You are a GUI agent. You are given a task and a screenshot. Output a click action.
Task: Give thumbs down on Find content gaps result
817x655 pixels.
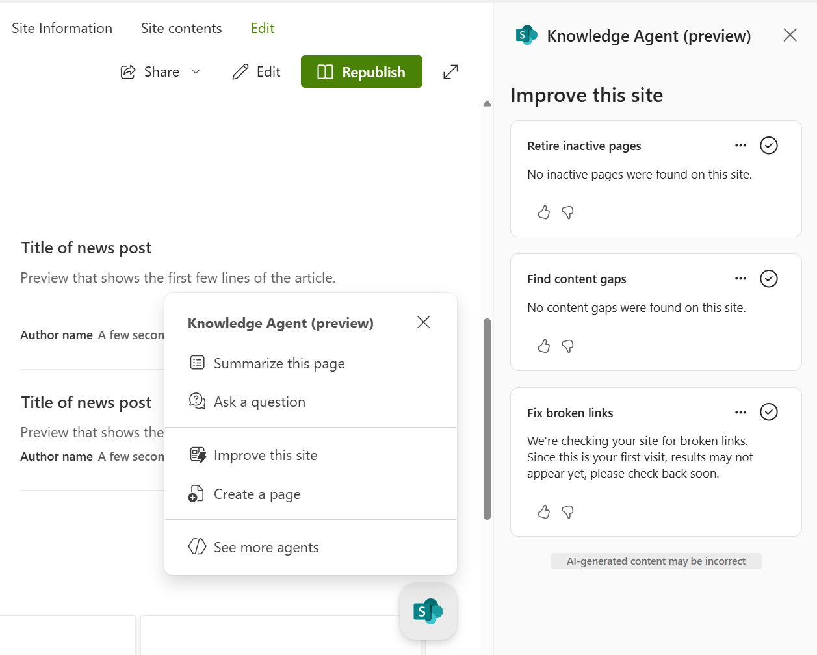click(567, 346)
